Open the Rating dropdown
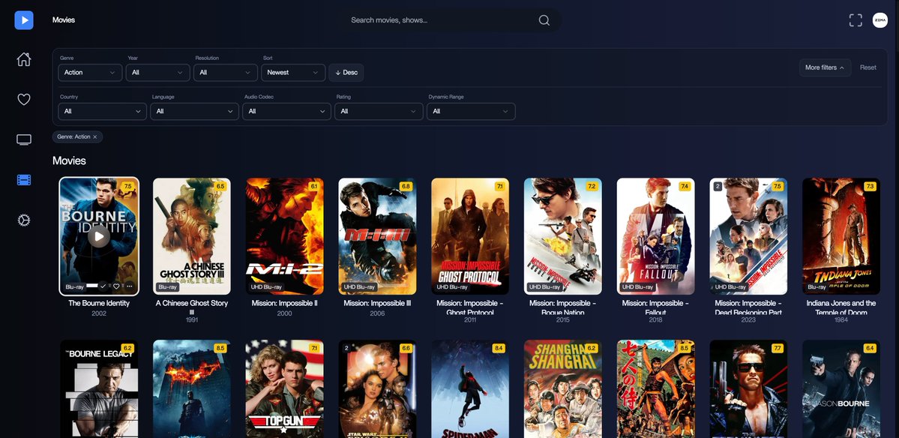This screenshot has width=899, height=438. point(379,111)
